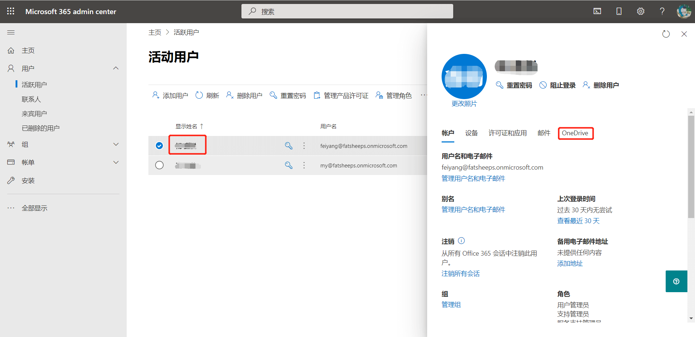Click 管理用户名和电子邮件 under username
Viewport: 695px width, 337px height.
pyautogui.click(x=473, y=178)
